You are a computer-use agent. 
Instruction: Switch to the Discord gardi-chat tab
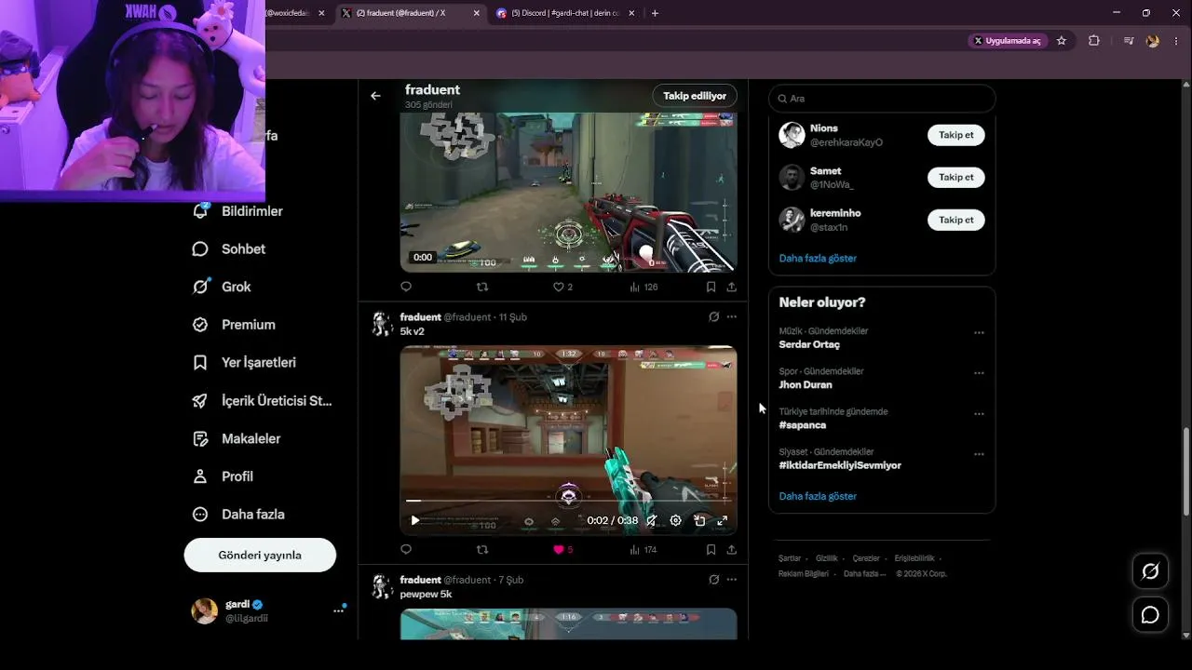click(x=567, y=13)
